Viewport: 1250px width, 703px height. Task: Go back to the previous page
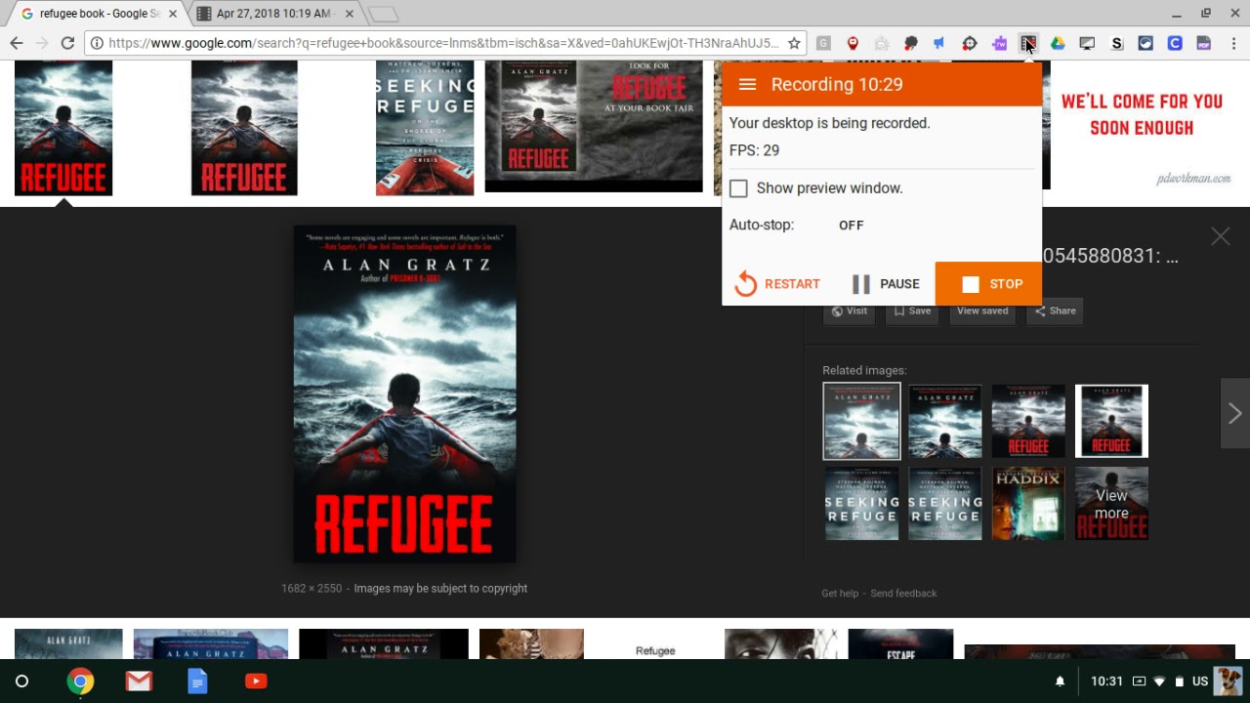(x=17, y=43)
